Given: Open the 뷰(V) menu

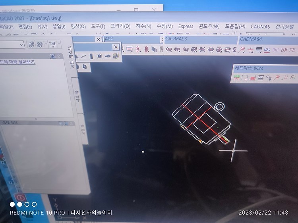Looking at the screenshot, I should [42, 26].
